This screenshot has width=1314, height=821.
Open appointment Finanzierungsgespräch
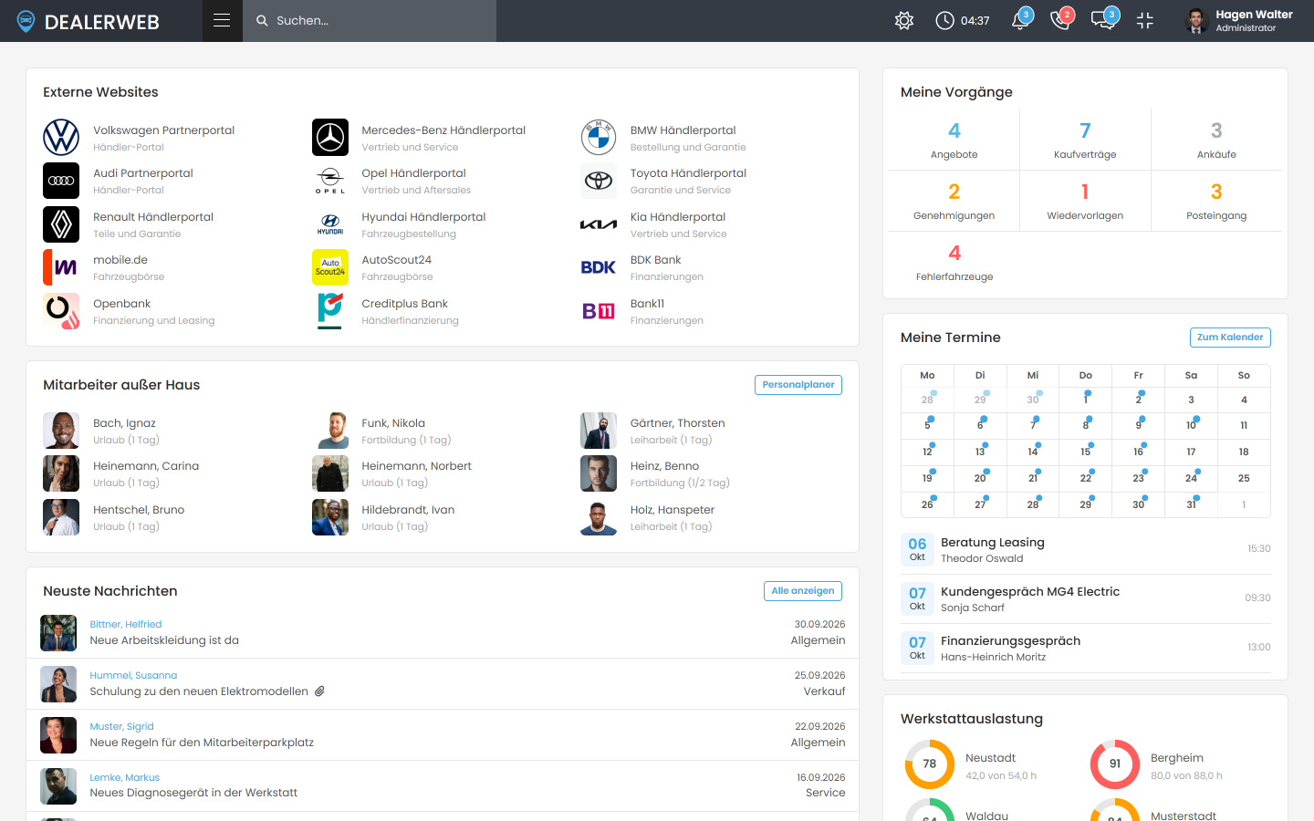point(1086,649)
